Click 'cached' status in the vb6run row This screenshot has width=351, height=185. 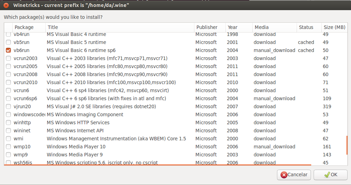coord(306,50)
